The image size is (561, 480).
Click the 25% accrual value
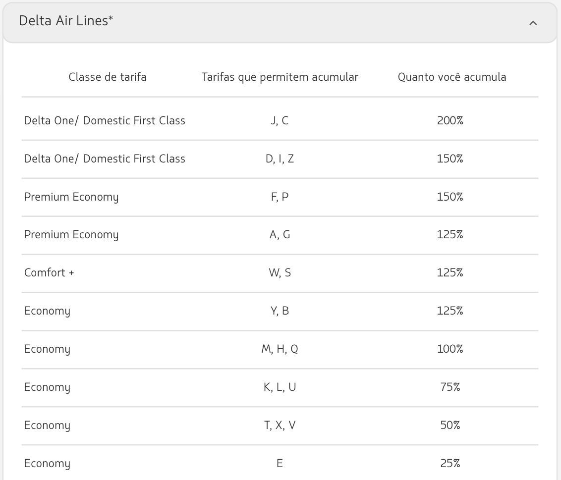450,464
